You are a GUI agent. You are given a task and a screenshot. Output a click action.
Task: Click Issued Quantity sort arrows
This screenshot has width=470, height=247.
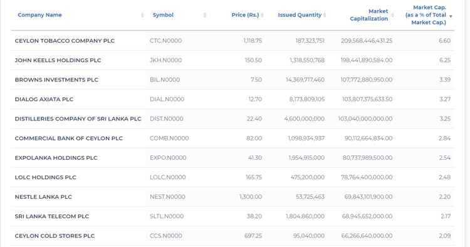pyautogui.click(x=325, y=15)
